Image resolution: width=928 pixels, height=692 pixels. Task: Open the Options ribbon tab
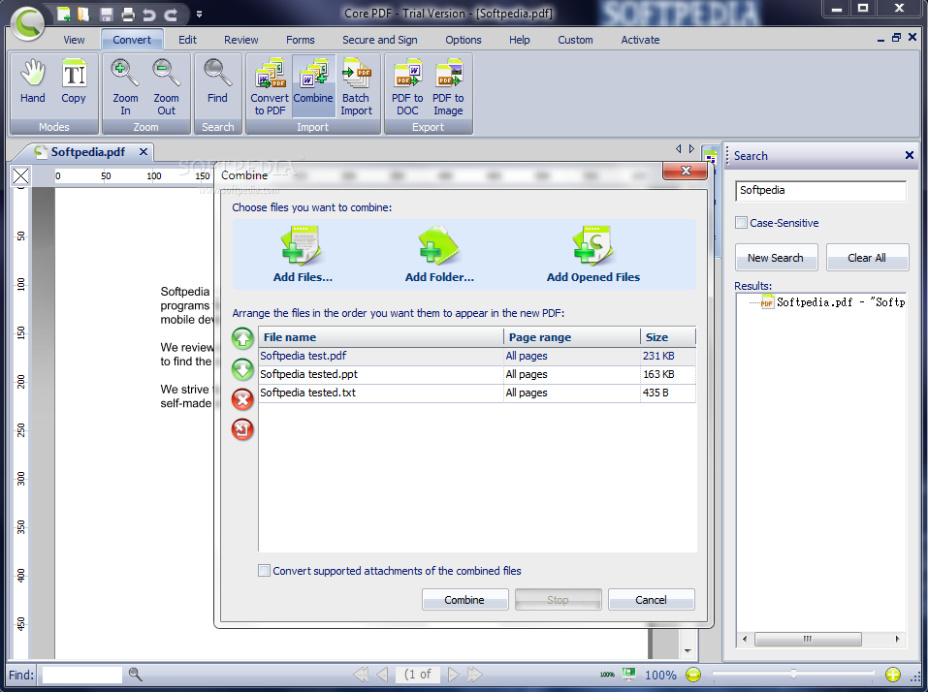[x=464, y=40]
